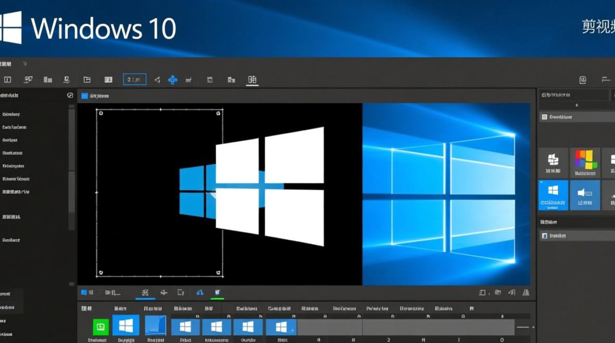Click the refresh icon atop the left sidebar

70,96
